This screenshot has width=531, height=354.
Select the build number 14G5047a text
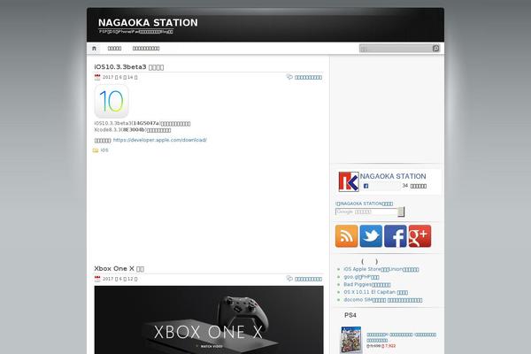(x=146, y=123)
